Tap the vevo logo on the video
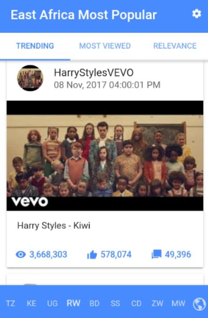This screenshot has width=208, height=318. (x=30, y=202)
